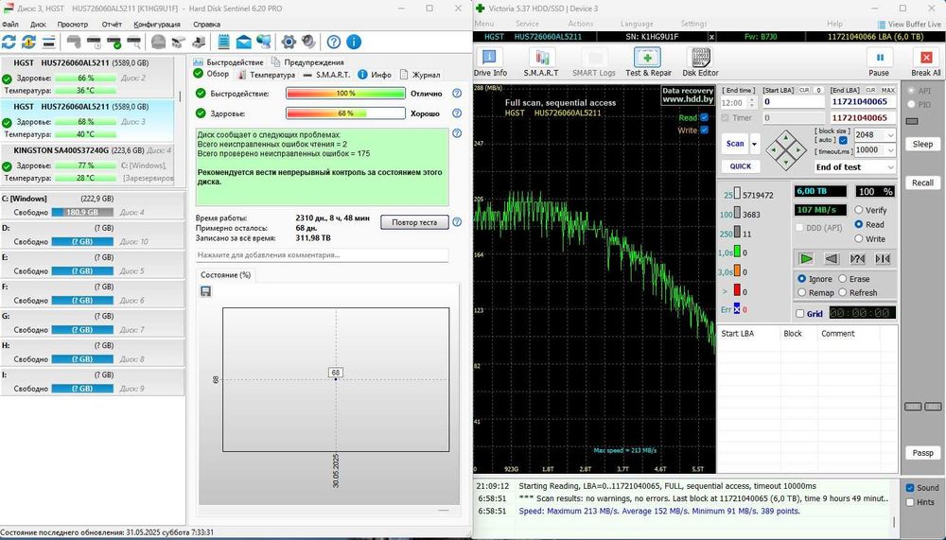Toggle the Sound checkbox

(x=910, y=488)
